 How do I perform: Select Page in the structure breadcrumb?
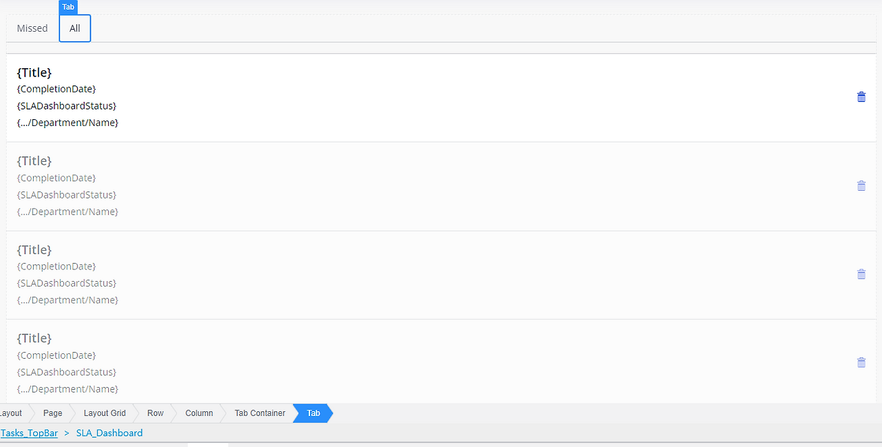click(x=52, y=413)
